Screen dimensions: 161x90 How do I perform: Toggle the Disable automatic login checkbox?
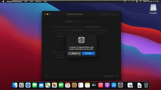coord(56,36)
